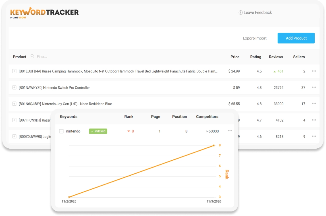
Task: Sort by Rating column header
Action: [x=256, y=57]
